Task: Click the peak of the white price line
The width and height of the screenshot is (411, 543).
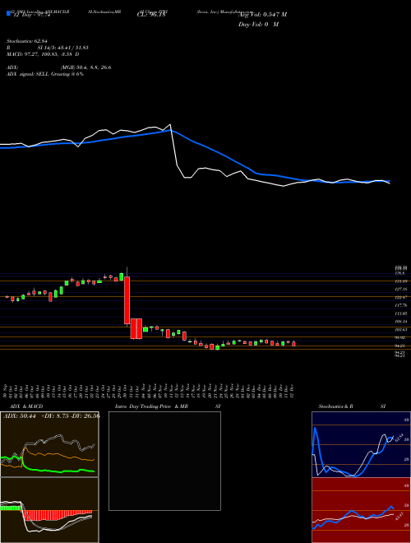Action: point(170,124)
